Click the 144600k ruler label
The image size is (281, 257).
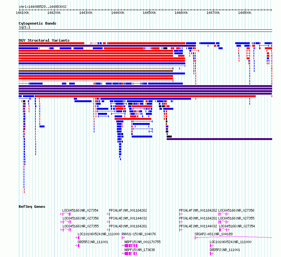tap(181, 13)
